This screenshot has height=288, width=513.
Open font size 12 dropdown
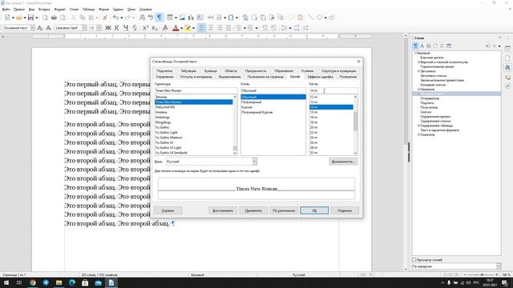[x=99, y=28]
